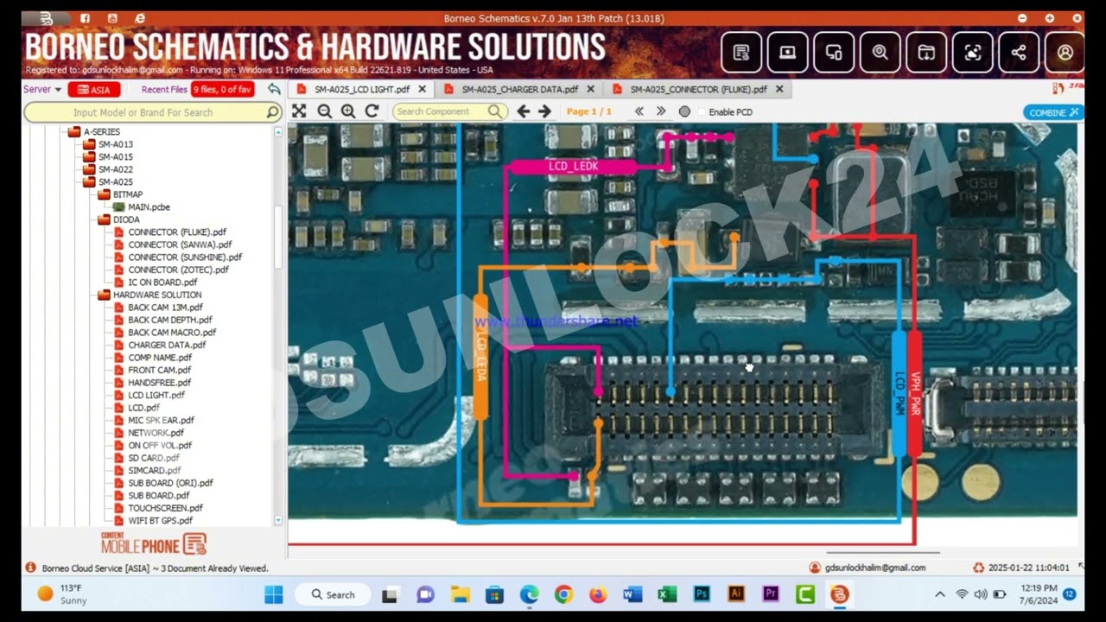Click the Content Mobile Phone logo button
1106x622 pixels.
pyautogui.click(x=154, y=543)
